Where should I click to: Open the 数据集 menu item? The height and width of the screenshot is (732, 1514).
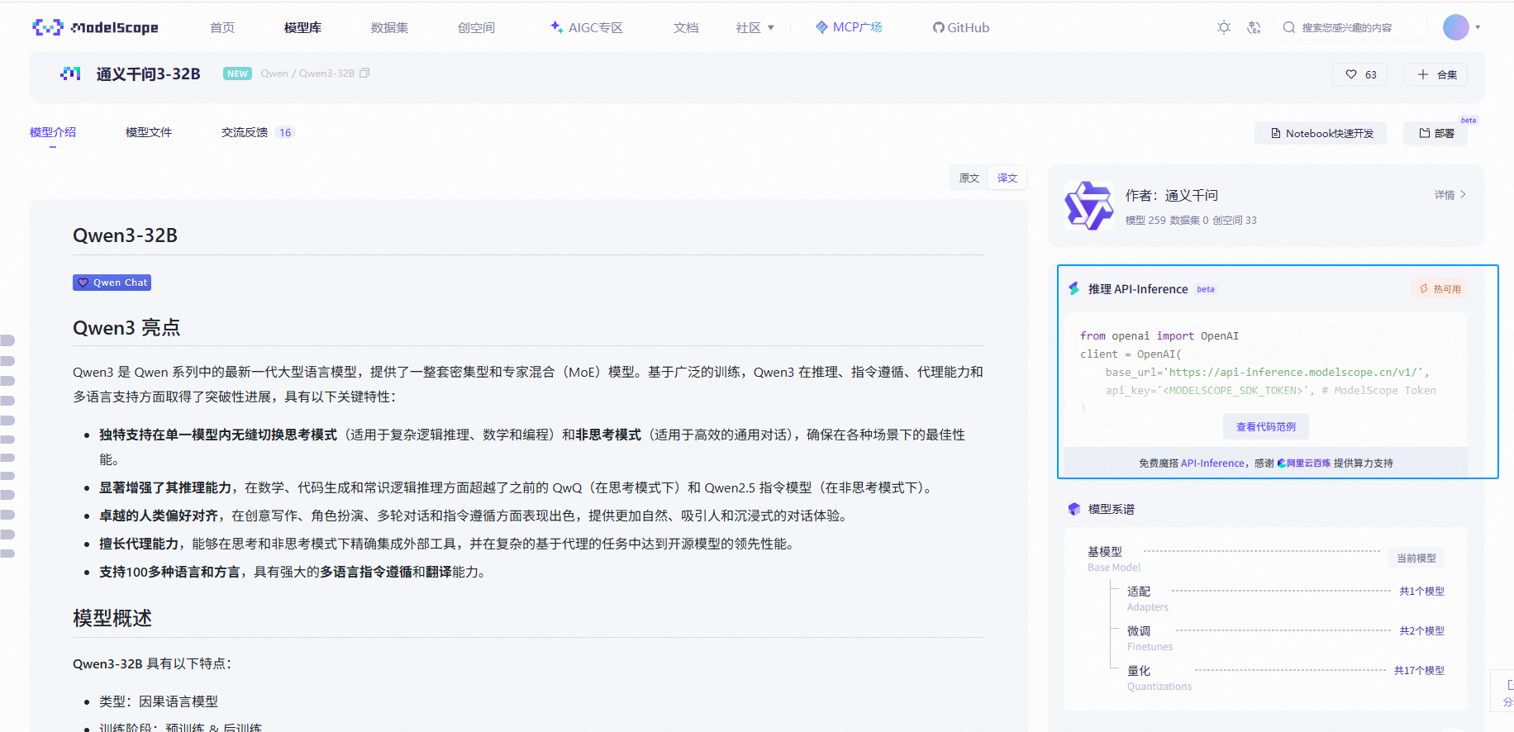389,27
